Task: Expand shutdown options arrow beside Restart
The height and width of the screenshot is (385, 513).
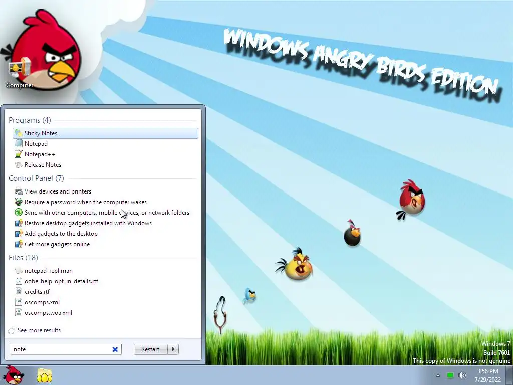Action: click(x=173, y=349)
